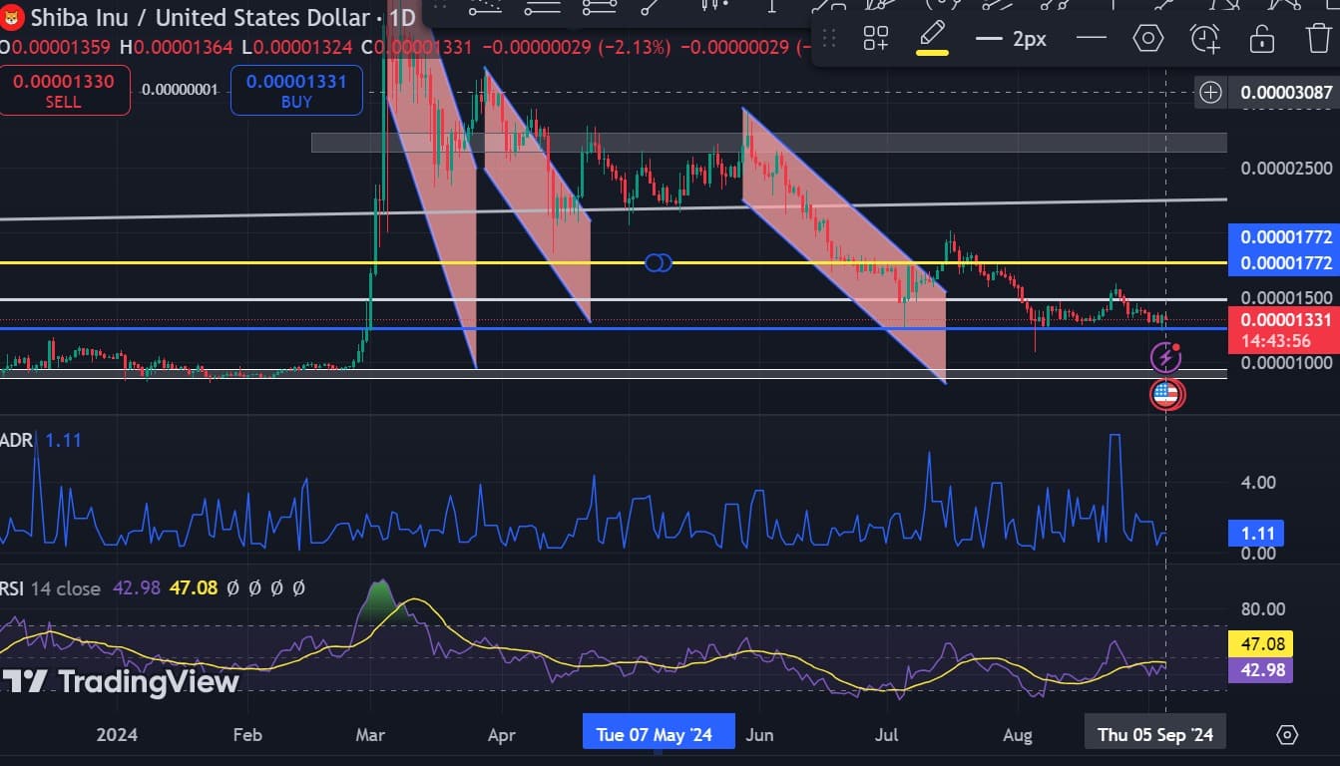Click the yellow 47.08 RSI axis label
The image size is (1340, 766).
tap(1260, 644)
